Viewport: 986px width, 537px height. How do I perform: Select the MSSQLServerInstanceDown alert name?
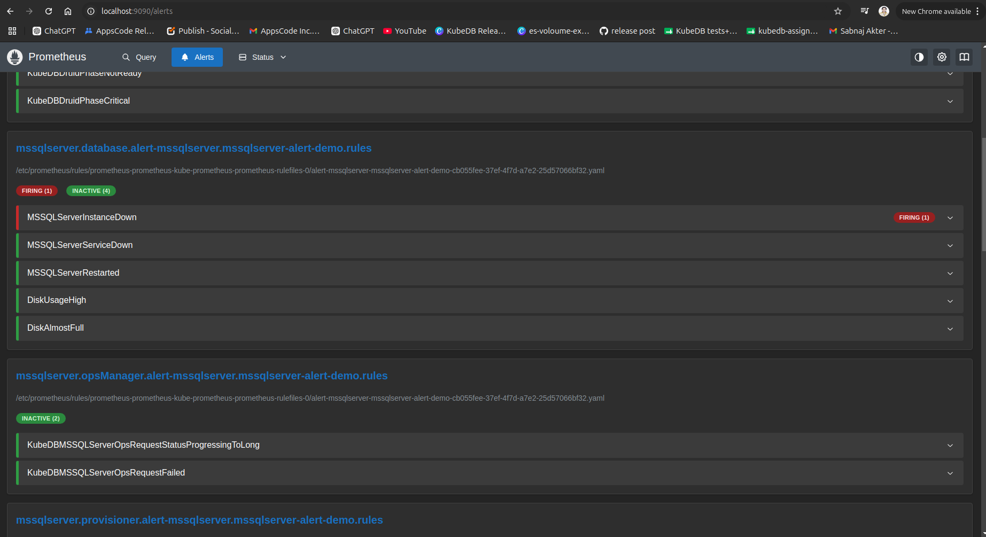(82, 217)
